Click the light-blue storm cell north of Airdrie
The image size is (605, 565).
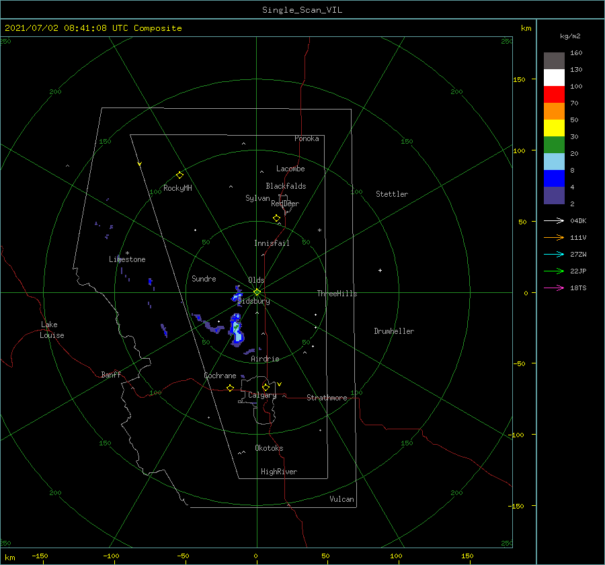coord(237,329)
